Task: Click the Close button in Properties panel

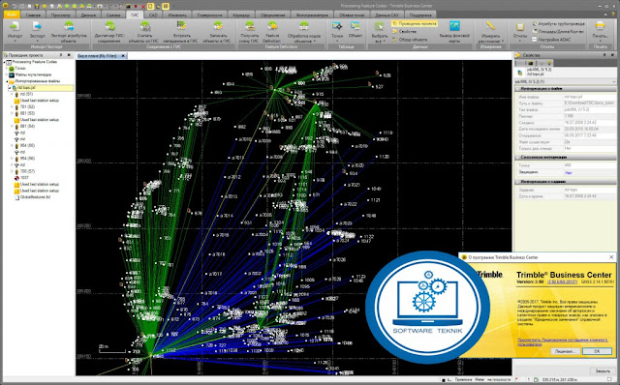Action: (x=603, y=370)
